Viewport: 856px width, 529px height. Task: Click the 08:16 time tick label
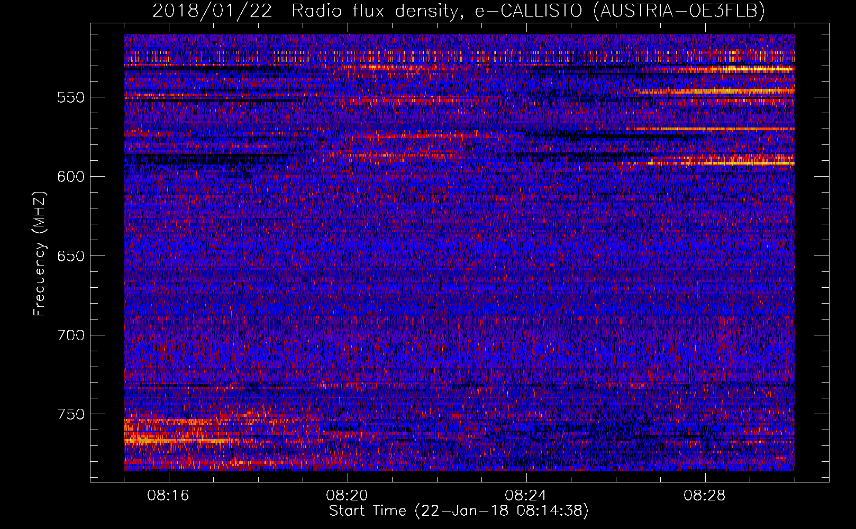(x=168, y=496)
